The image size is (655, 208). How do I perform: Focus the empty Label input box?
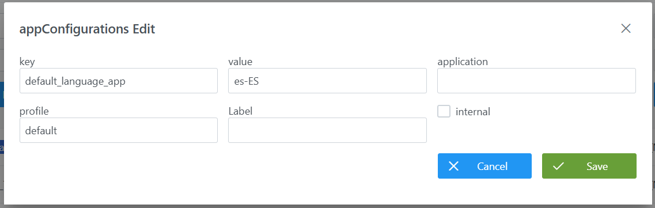(327, 130)
